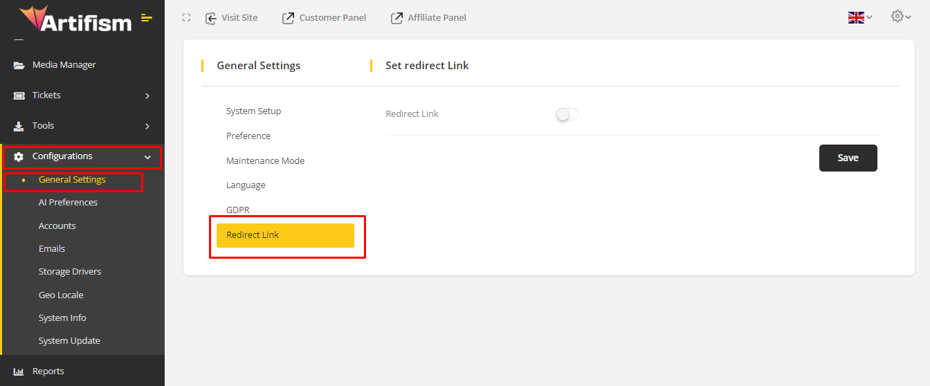
Task: Collapse sidebar with the hamburger icon
Action: point(147,18)
